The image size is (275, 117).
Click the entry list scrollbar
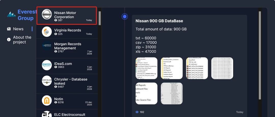tap(100, 18)
